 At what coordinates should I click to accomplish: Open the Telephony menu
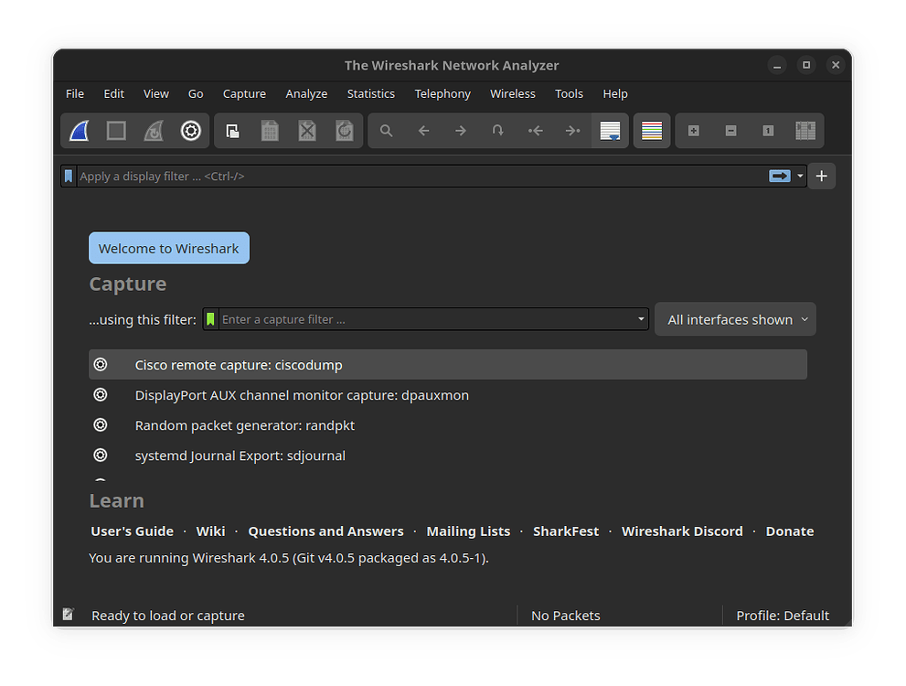[x=442, y=93]
